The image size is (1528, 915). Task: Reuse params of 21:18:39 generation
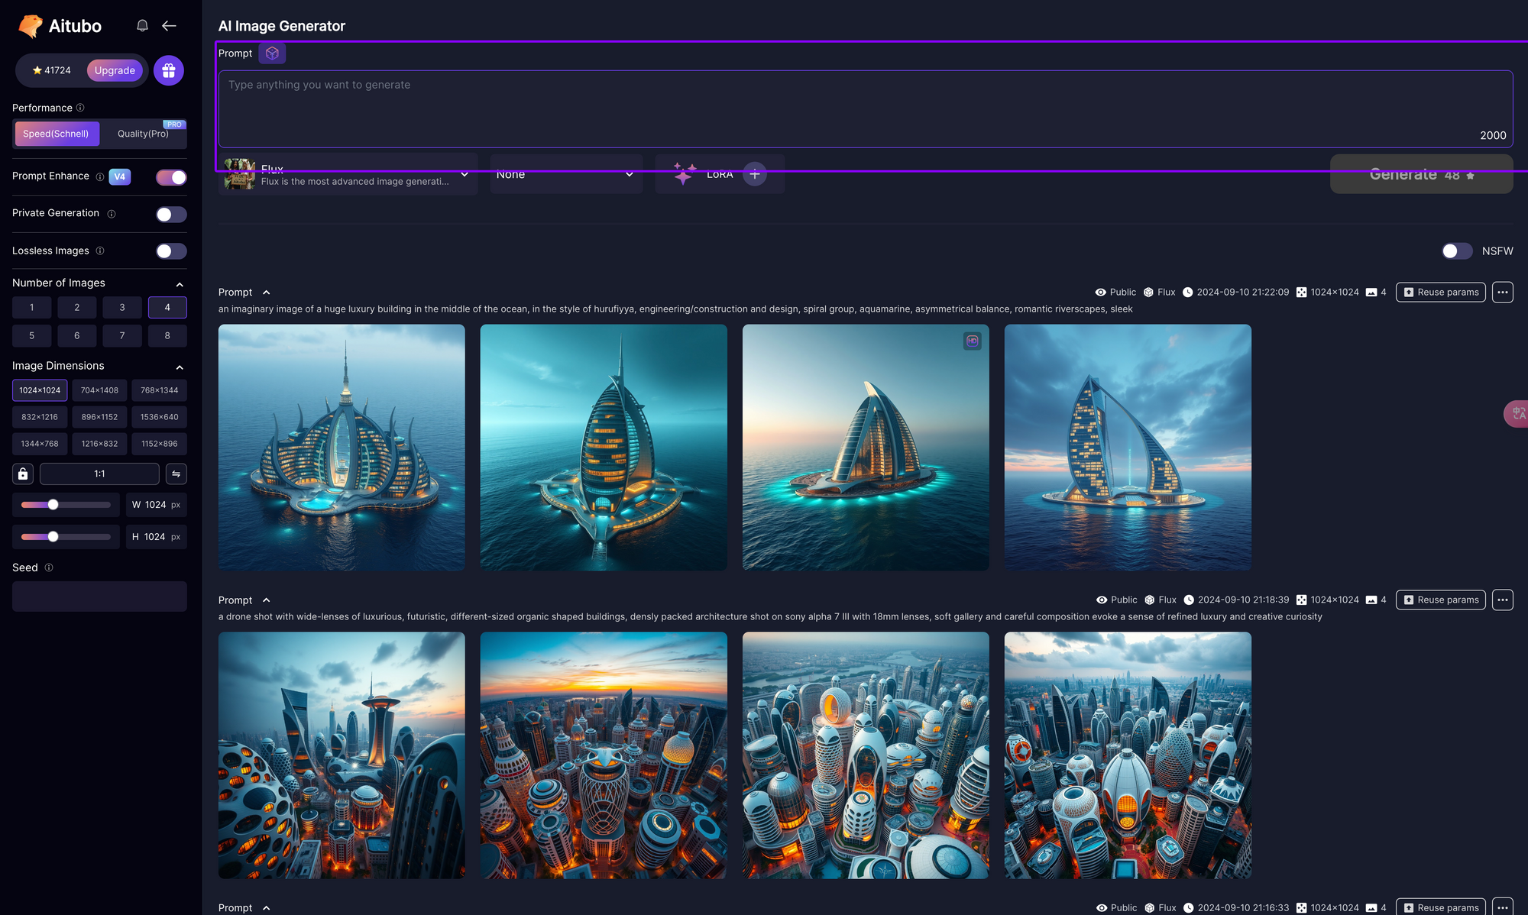pyautogui.click(x=1440, y=600)
